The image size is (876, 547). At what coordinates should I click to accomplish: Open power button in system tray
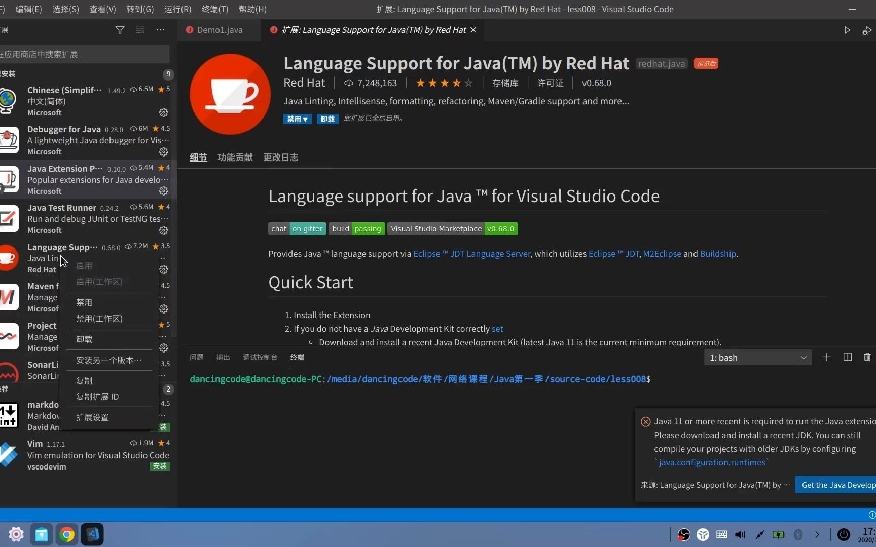coord(844,534)
